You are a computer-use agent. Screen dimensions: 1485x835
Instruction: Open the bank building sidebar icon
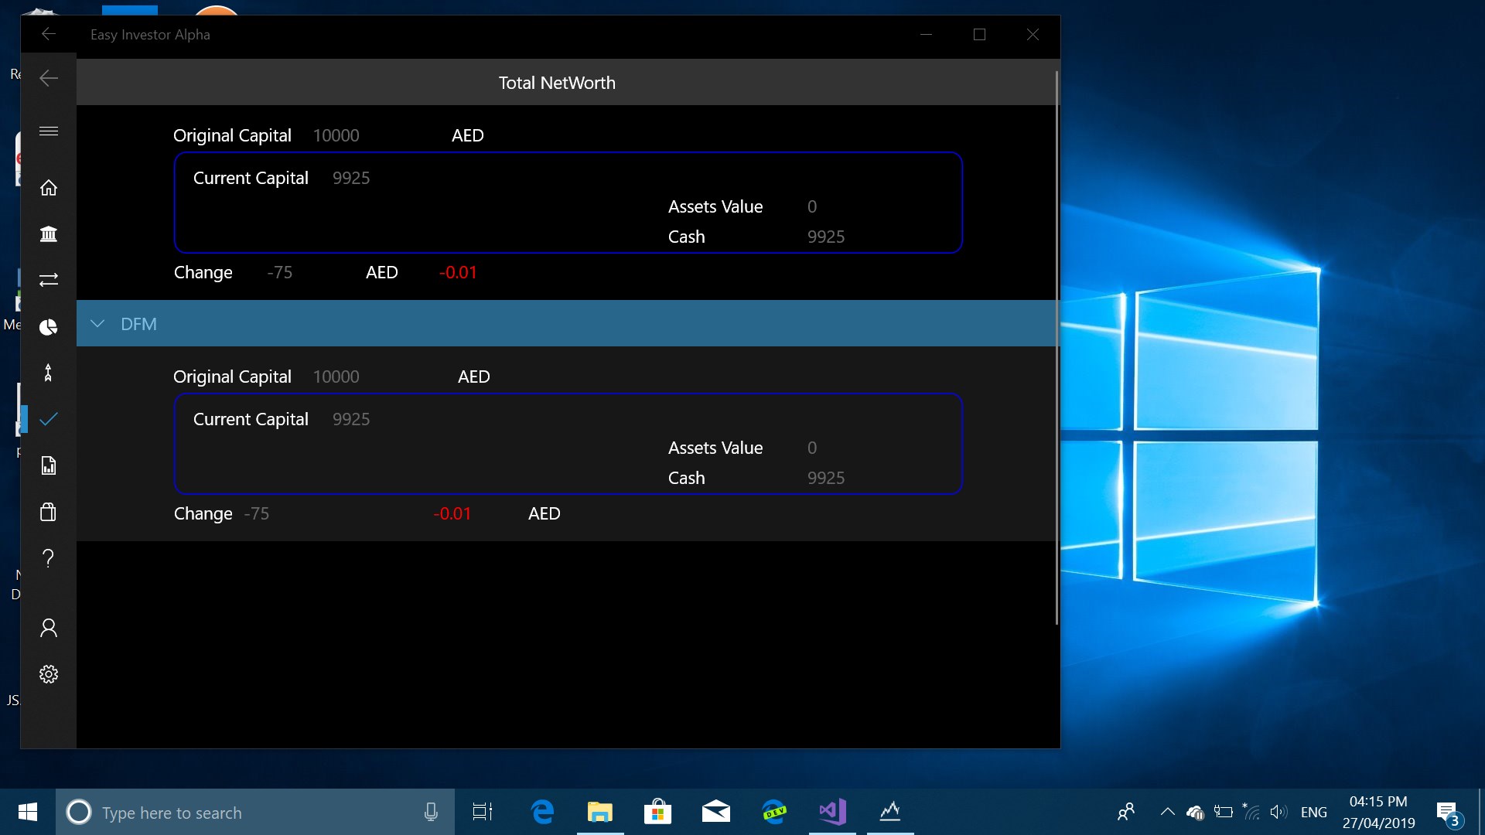(x=48, y=233)
